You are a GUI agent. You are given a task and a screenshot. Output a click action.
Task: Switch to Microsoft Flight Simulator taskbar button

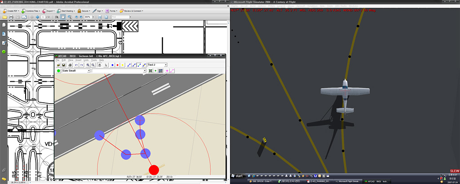[348, 181]
